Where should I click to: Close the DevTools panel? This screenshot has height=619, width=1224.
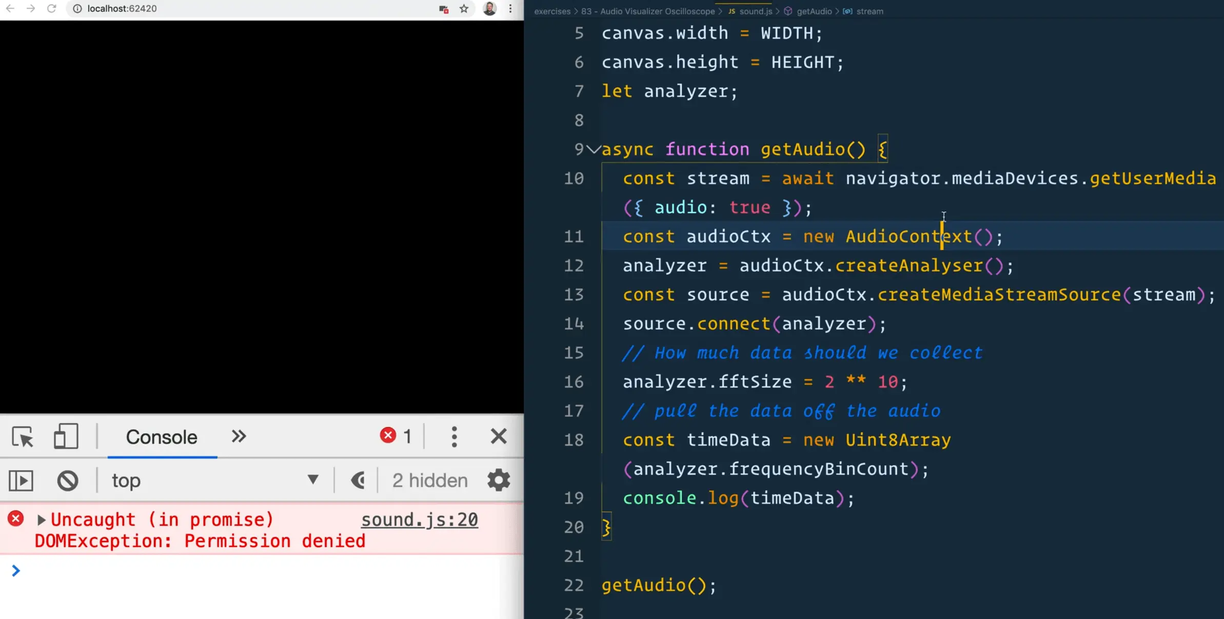tap(498, 437)
